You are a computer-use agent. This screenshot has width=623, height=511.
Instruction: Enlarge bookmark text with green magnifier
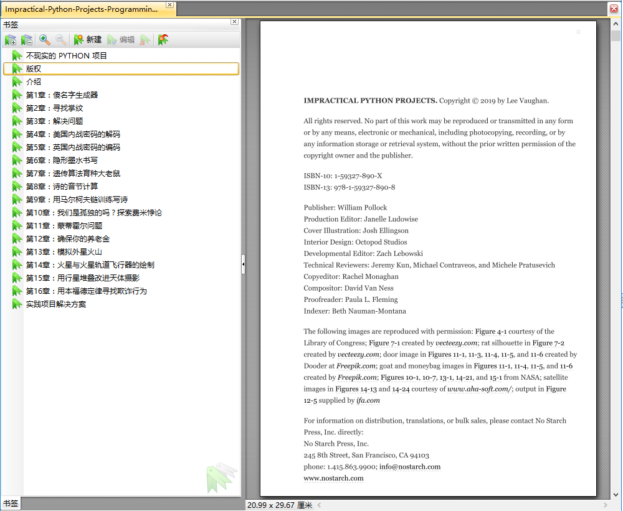(44, 40)
